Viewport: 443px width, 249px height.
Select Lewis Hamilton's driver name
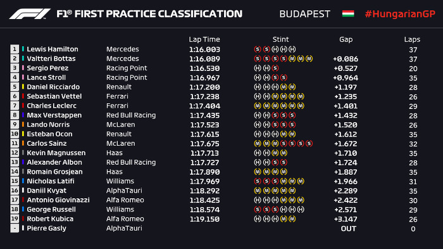click(x=53, y=49)
